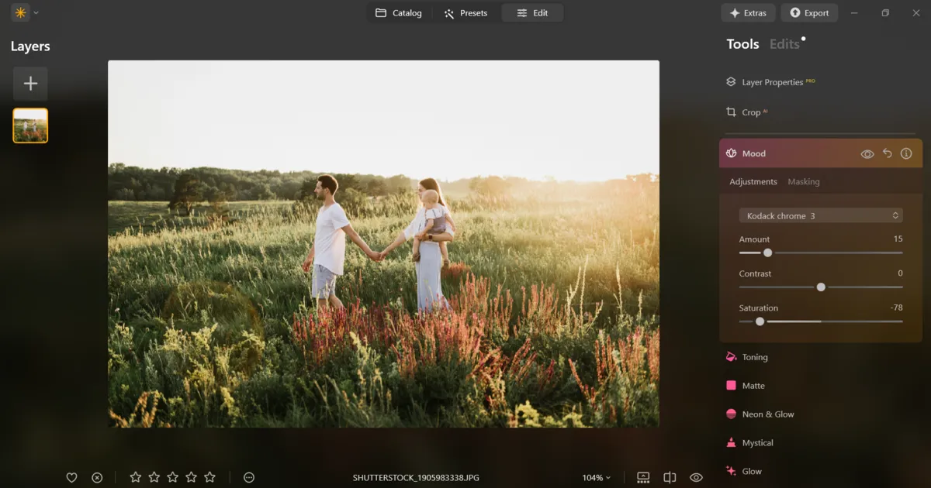Viewport: 931px width, 488px height.
Task: Click the heart favorite icon
Action: [x=71, y=478]
